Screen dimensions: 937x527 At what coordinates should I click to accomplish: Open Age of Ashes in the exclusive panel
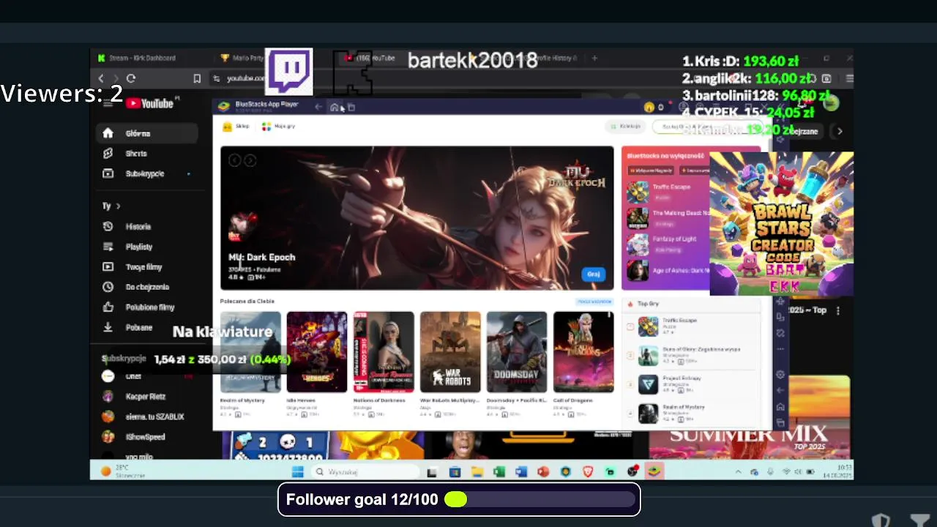click(x=666, y=270)
